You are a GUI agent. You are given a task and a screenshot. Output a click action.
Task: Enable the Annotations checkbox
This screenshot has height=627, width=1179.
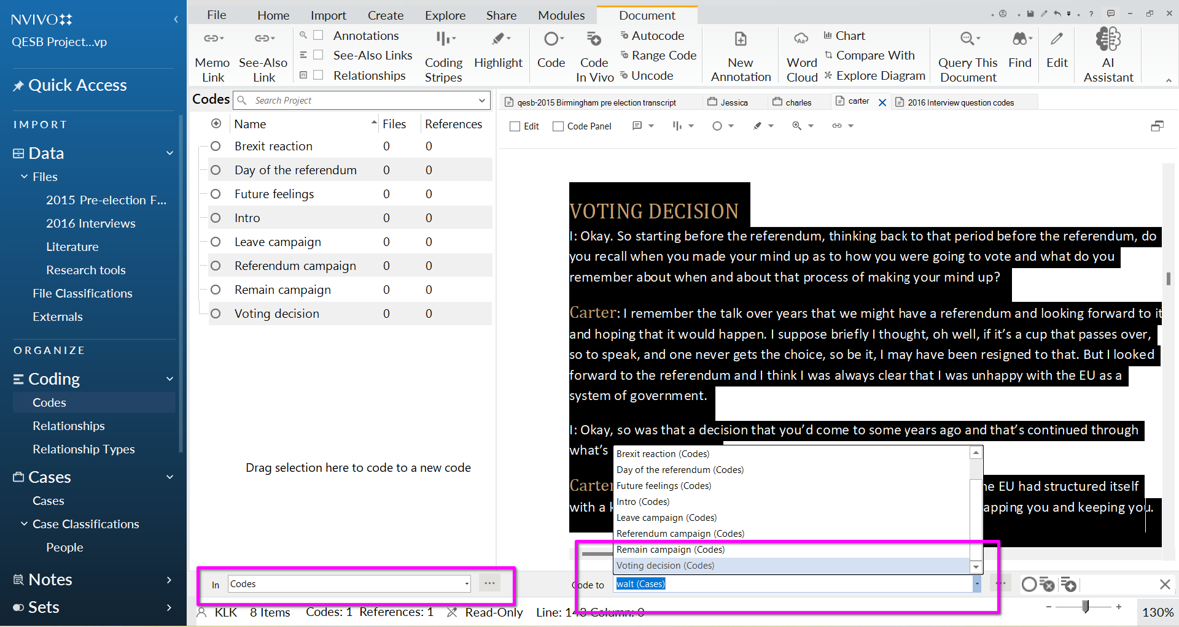click(318, 36)
